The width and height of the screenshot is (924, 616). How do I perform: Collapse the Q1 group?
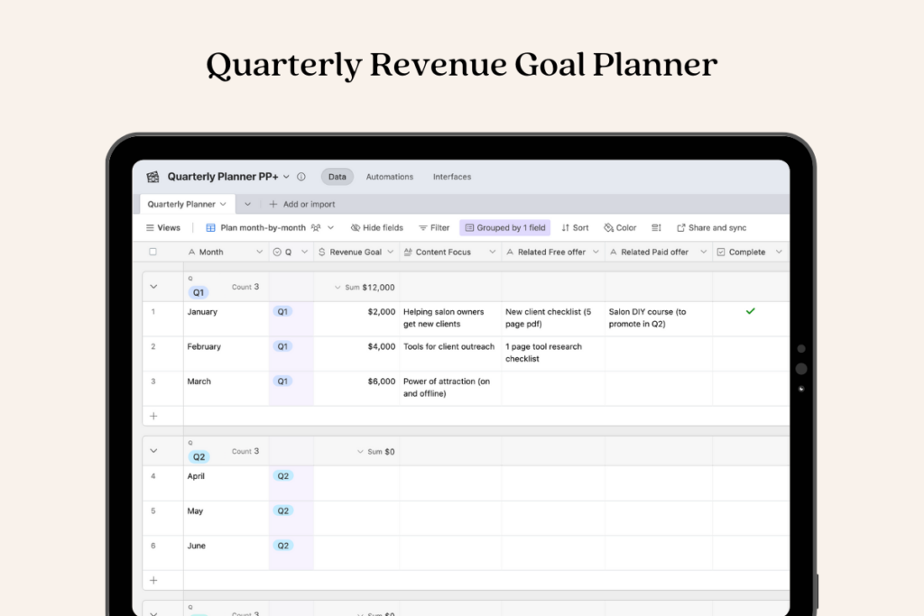click(153, 287)
